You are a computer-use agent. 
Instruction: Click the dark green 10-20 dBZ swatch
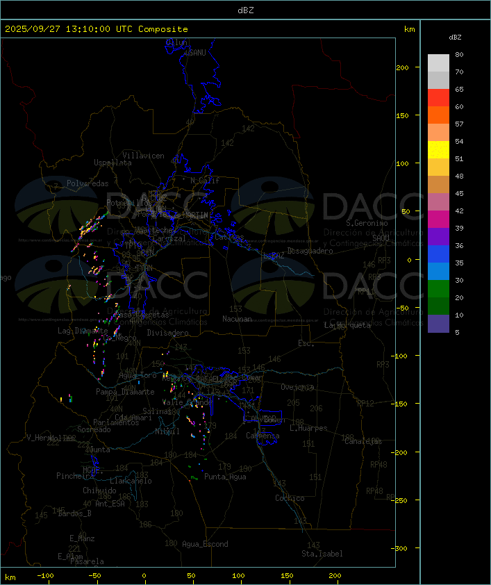pos(438,306)
